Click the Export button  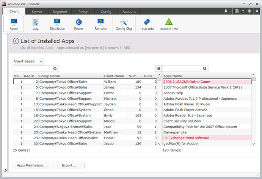pos(69,165)
